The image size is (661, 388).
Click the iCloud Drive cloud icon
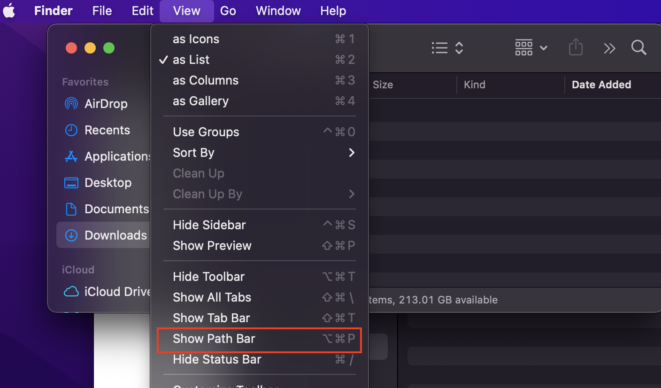(71, 292)
